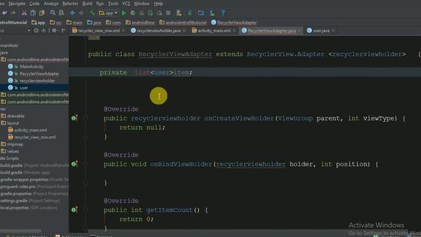Select MainActivity in the project tree

click(x=26, y=66)
